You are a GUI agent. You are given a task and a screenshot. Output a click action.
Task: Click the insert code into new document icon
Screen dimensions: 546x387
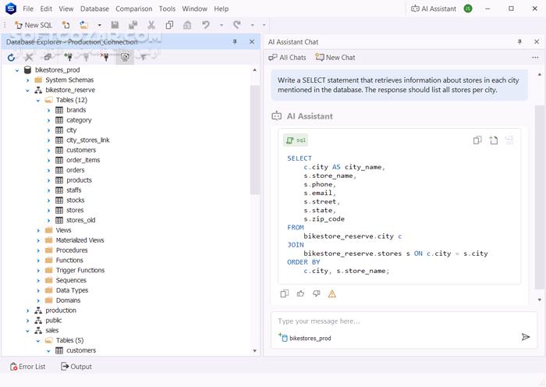(494, 140)
